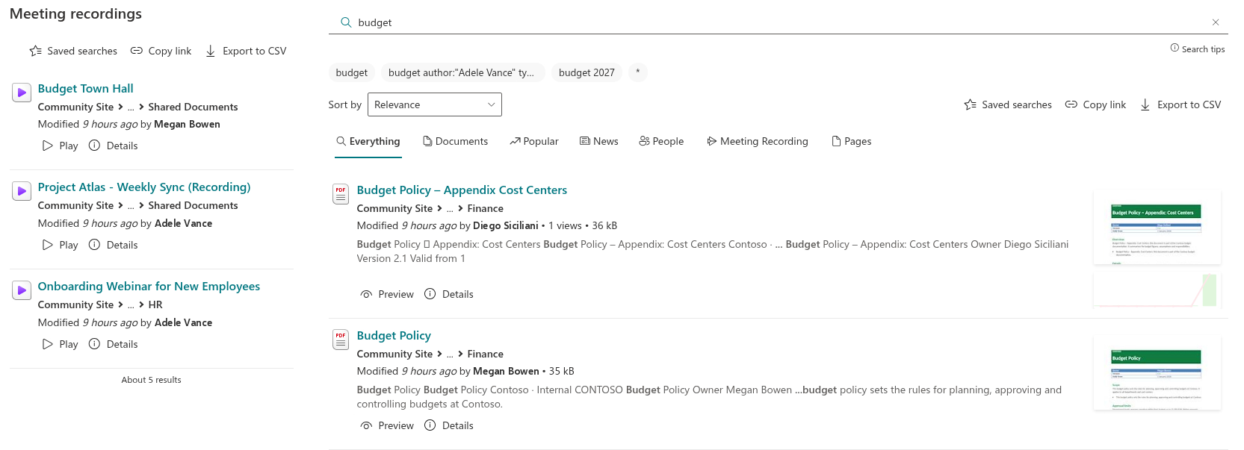Image resolution: width=1244 pixels, height=450 pixels.
Task: Select the 'budget' suggestion chip
Action: point(352,72)
